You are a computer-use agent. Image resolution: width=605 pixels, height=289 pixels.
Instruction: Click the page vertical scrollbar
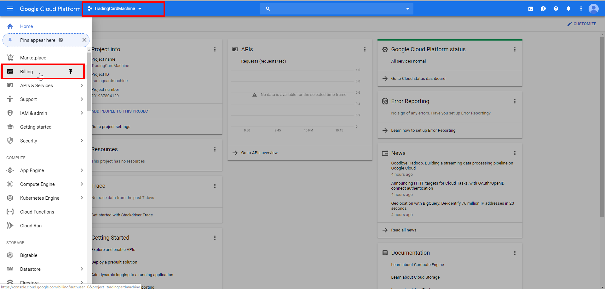(x=602, y=126)
